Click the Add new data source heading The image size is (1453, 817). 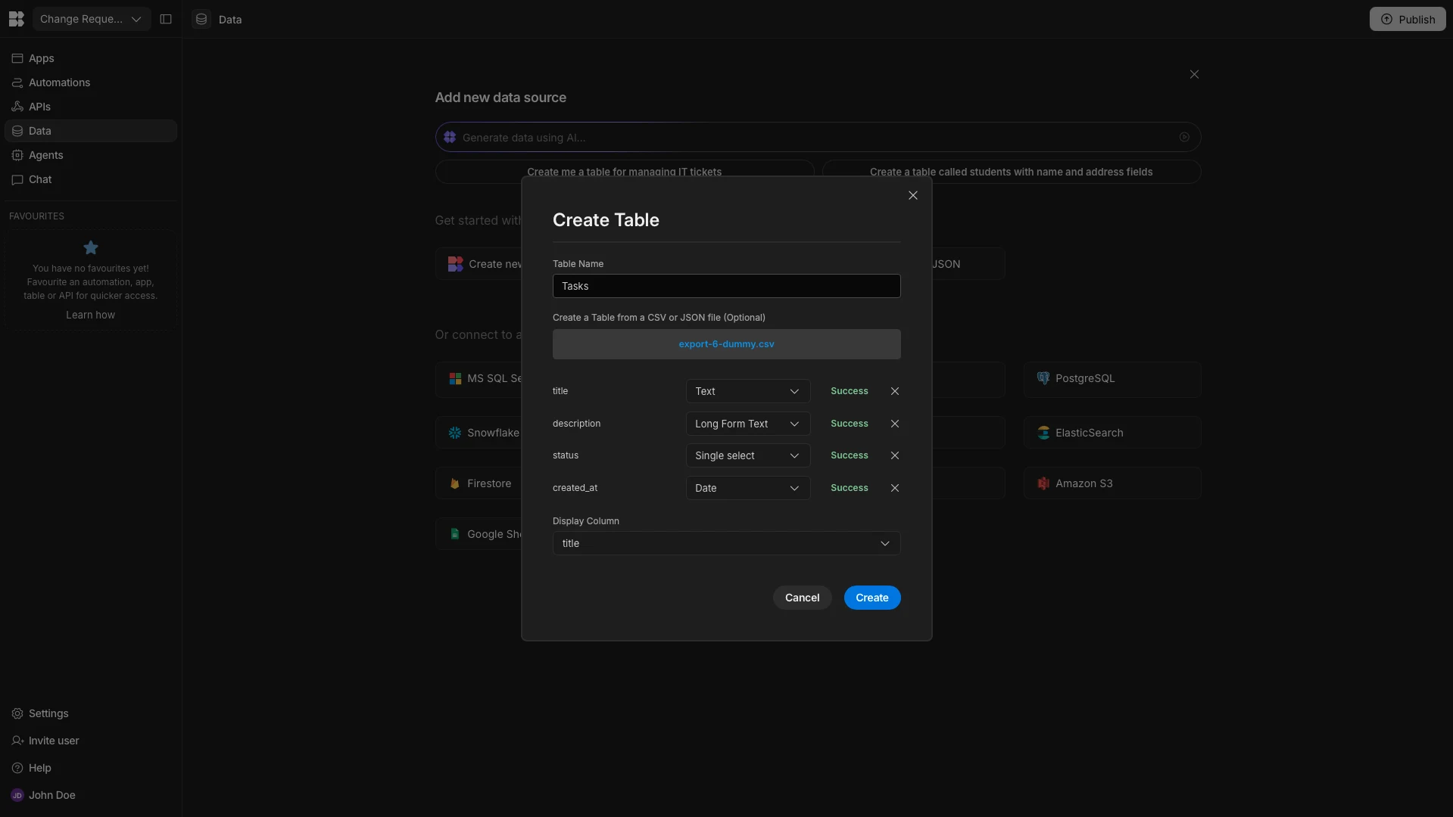[500, 98]
